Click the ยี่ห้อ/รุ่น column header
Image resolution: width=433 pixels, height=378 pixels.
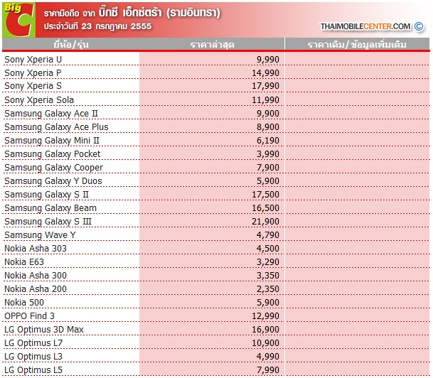pos(71,44)
